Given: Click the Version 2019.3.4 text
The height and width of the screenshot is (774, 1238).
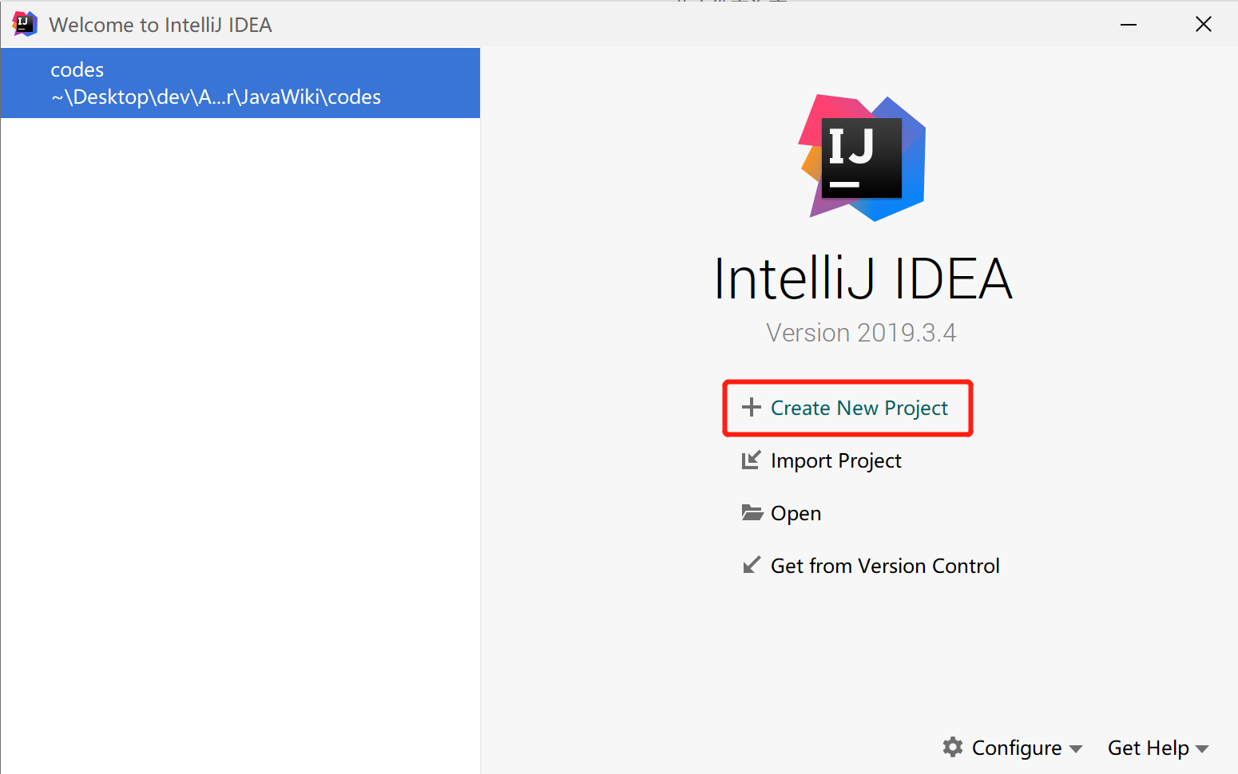Looking at the screenshot, I should [861, 333].
